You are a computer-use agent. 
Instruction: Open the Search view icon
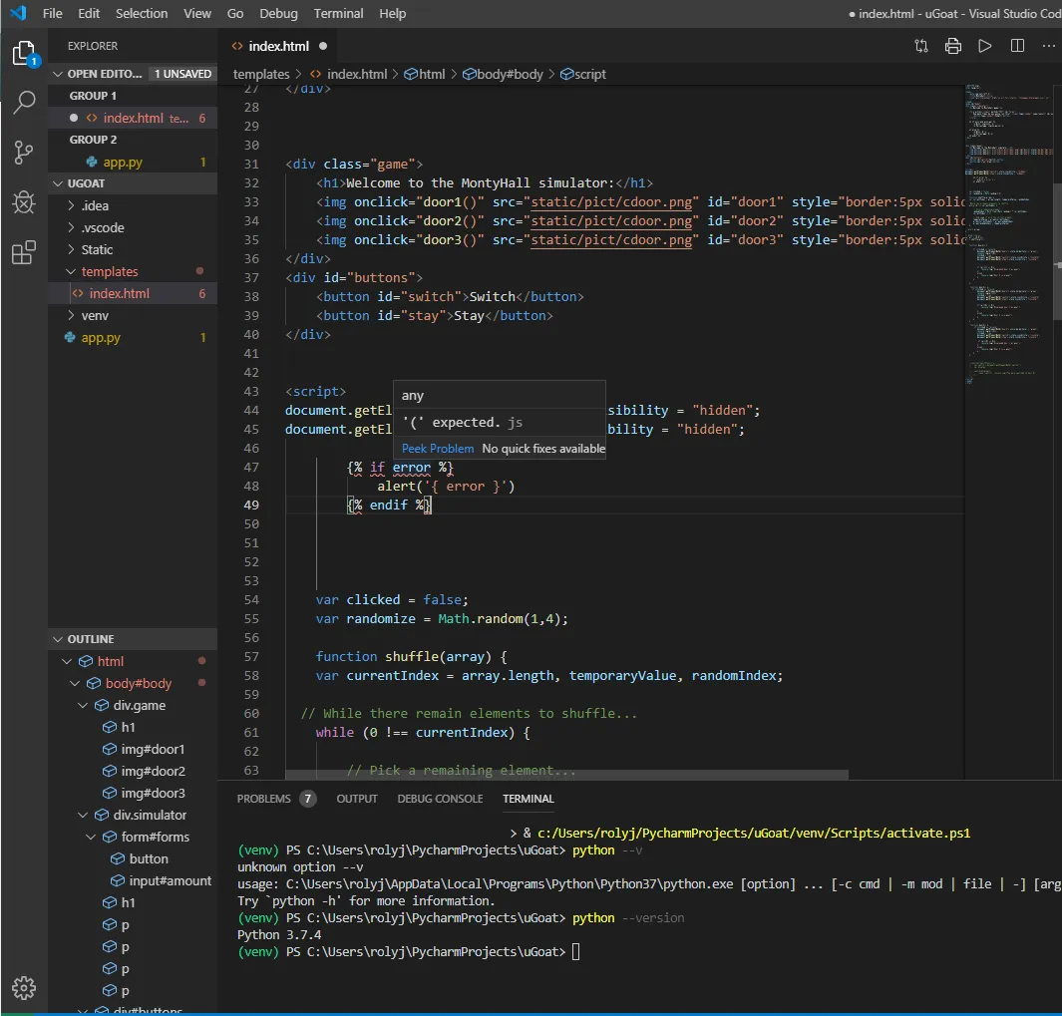(24, 103)
